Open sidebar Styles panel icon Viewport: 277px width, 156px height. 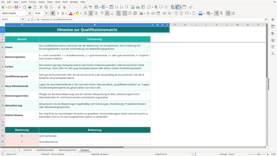(273, 33)
